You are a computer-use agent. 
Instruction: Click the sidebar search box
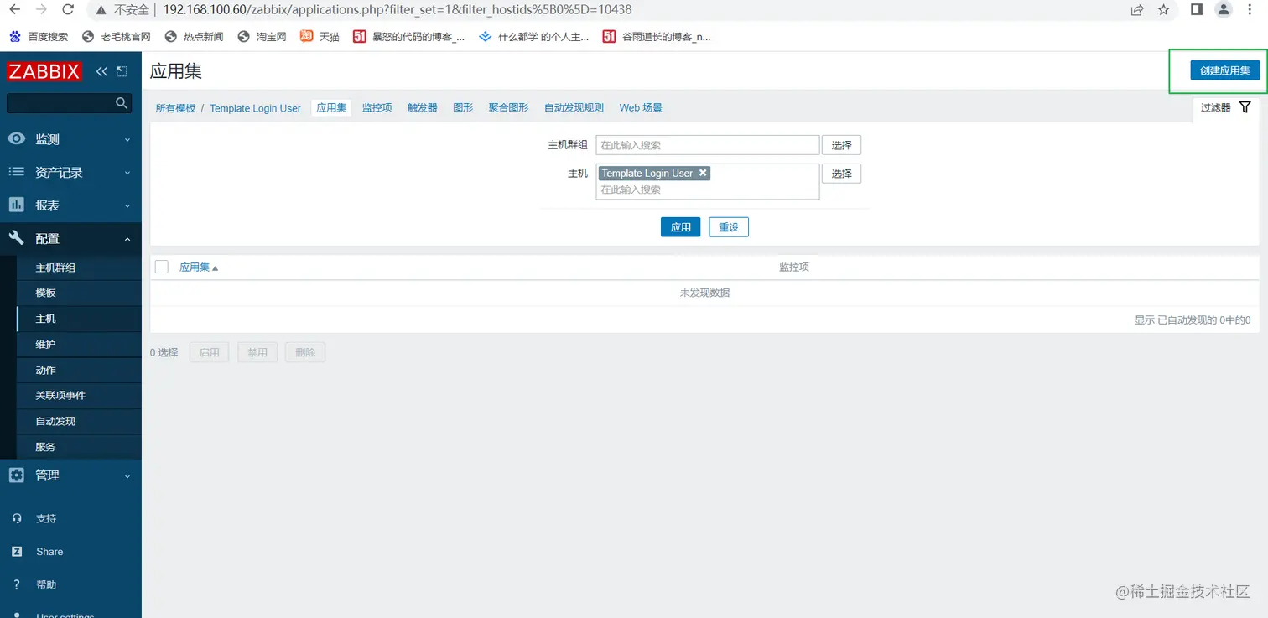pos(70,103)
